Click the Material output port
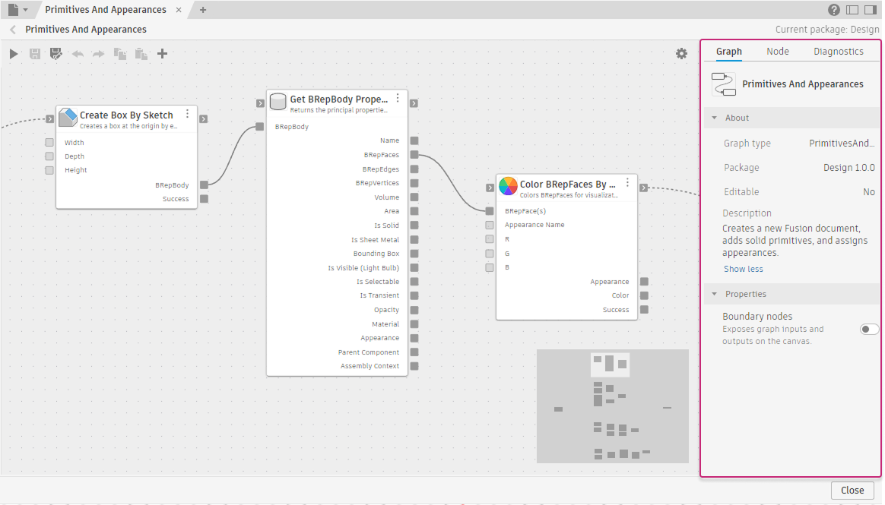Image resolution: width=885 pixels, height=505 pixels. pyautogui.click(x=414, y=324)
